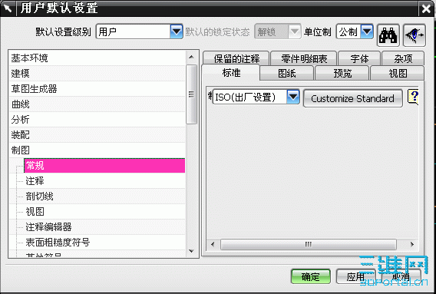Open the ISO(出厂设置) standard dropdown
The width and height of the screenshot is (436, 294).
tap(256, 97)
